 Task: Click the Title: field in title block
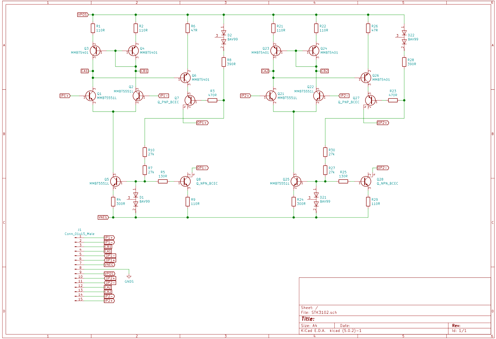click(308, 319)
